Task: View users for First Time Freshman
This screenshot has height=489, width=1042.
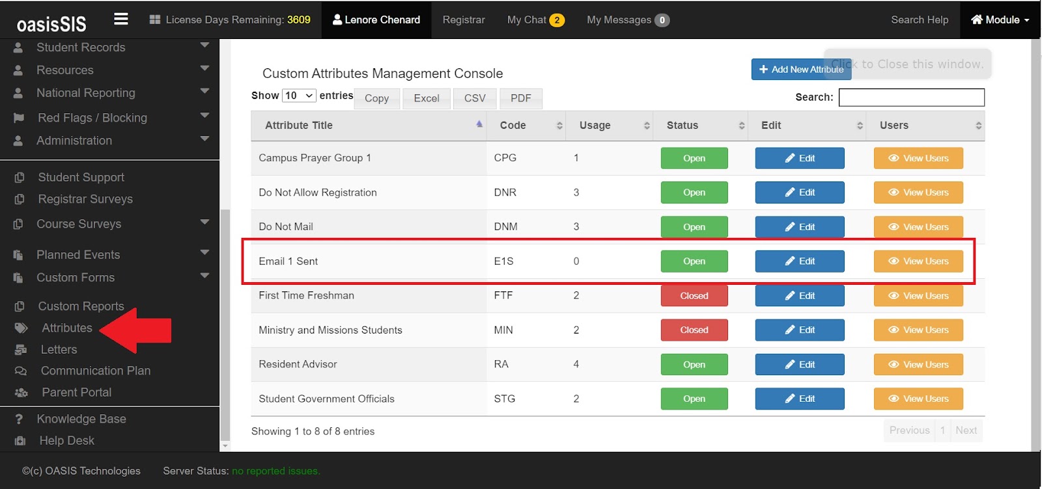Action: coord(918,295)
